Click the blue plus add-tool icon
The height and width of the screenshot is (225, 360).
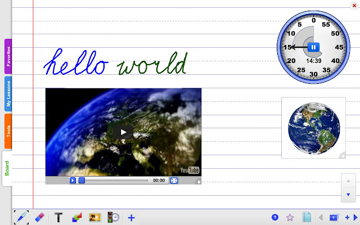(131, 218)
